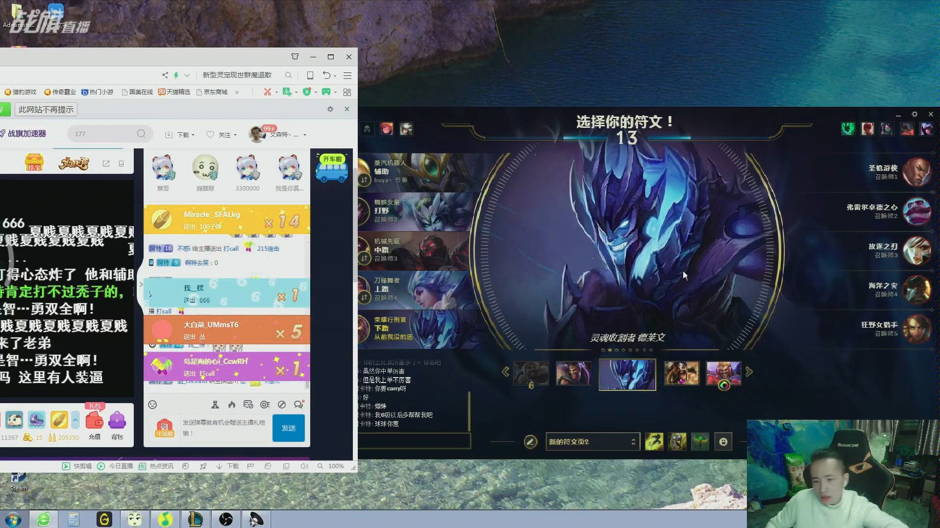This screenshot has height=528, width=940.
Task: Expand the undo closed-tab dropdown arrow
Action: tap(335, 75)
